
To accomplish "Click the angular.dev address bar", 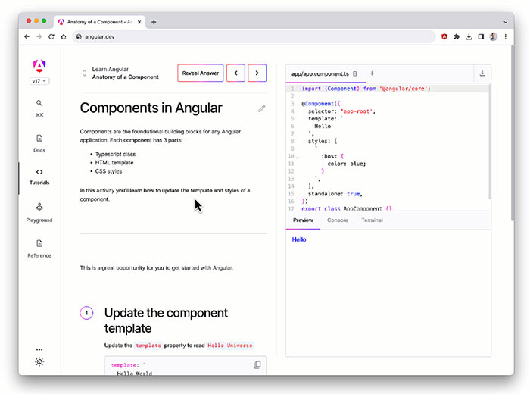I will pyautogui.click(x=254, y=36).
